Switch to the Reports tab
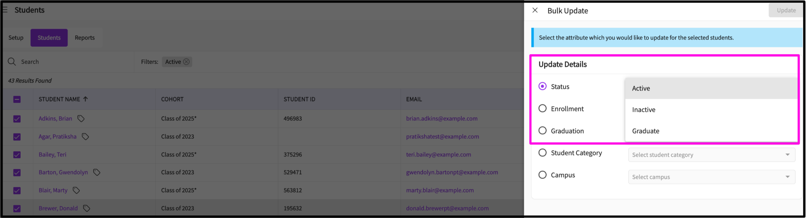 [x=85, y=38]
